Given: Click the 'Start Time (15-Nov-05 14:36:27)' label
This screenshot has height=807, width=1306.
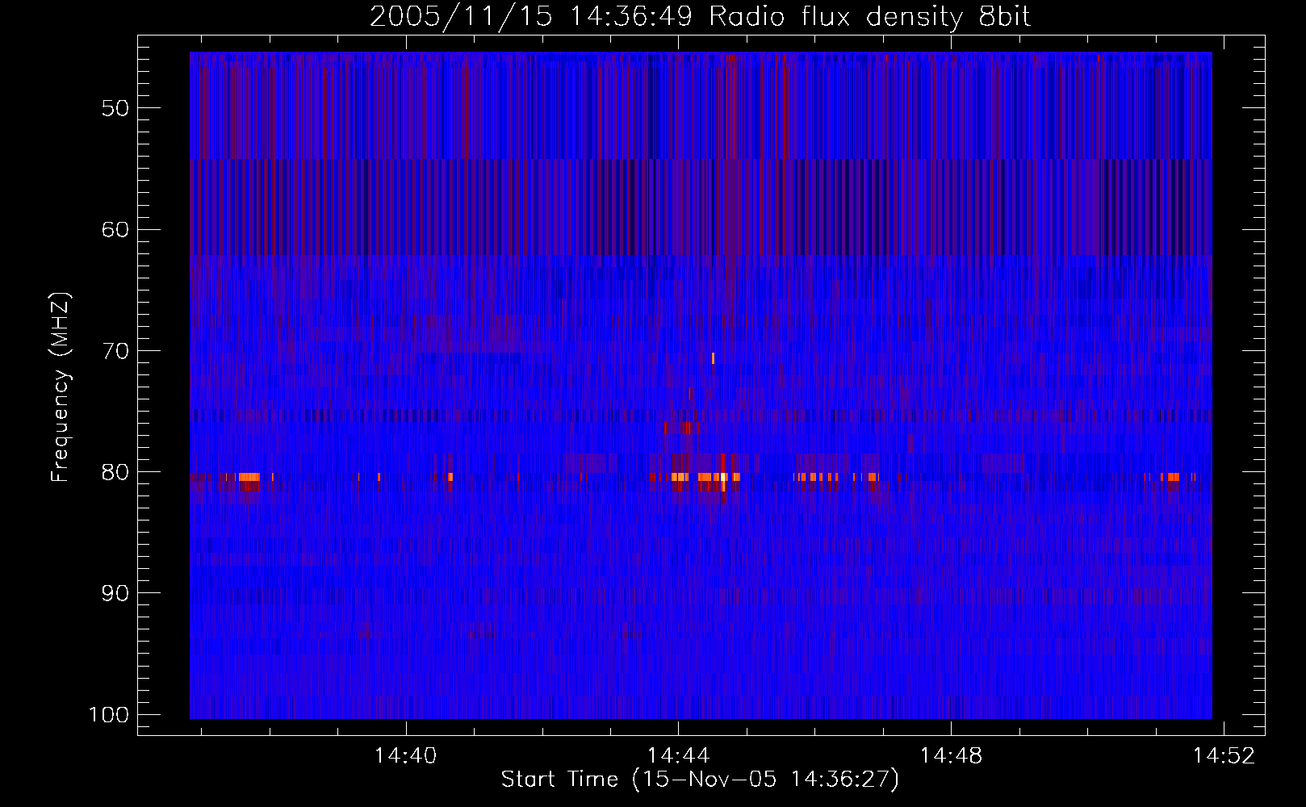Looking at the screenshot, I should [700, 780].
